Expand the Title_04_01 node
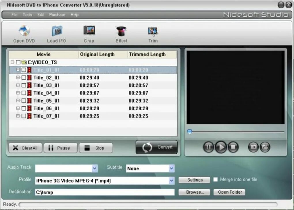This screenshot has width=294, height=210. click(18, 93)
